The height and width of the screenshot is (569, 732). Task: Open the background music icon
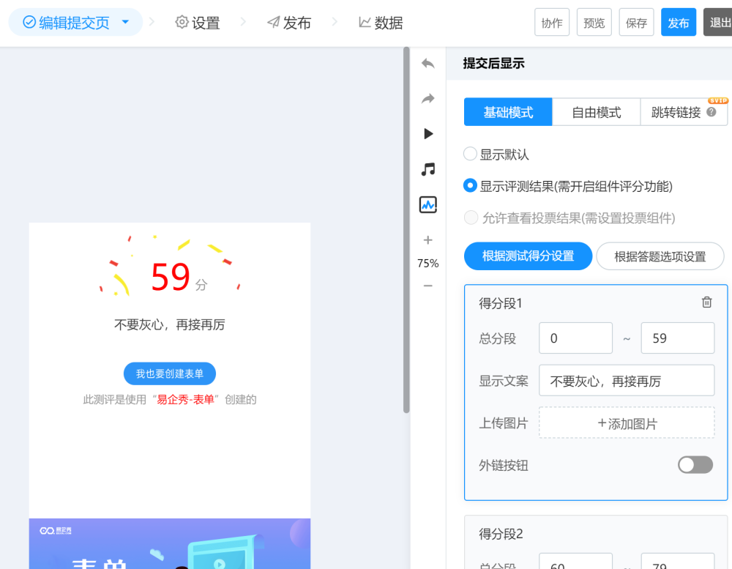click(x=428, y=169)
